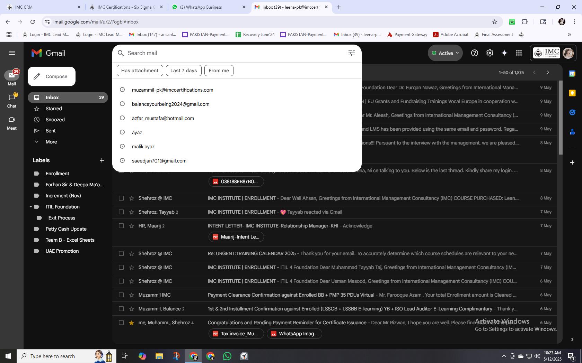Select checkbox for HR, Maarij intent letter

point(121,226)
